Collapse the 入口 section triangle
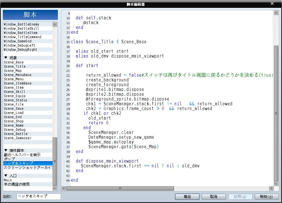Screen dimensions: 282x203 [6, 175]
